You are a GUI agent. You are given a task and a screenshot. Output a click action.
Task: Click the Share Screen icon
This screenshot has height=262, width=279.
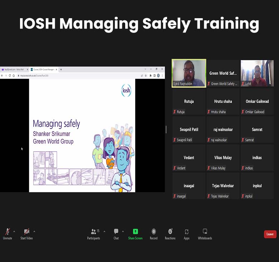coord(135,232)
